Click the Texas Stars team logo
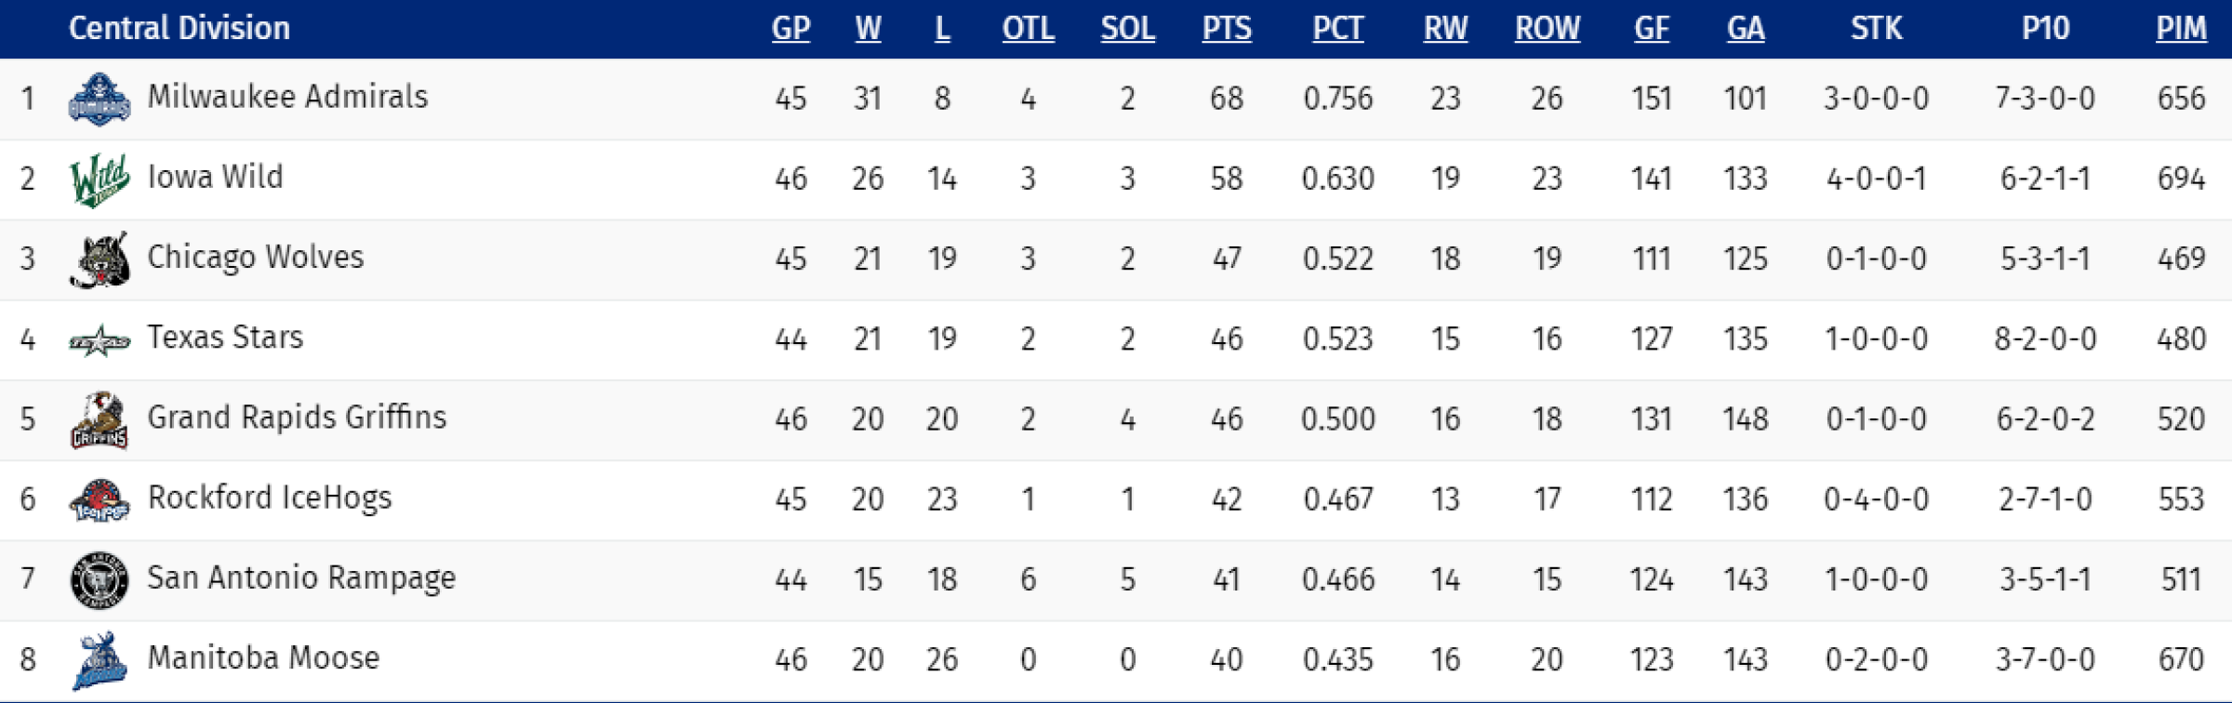The image size is (2232, 703). (x=100, y=341)
